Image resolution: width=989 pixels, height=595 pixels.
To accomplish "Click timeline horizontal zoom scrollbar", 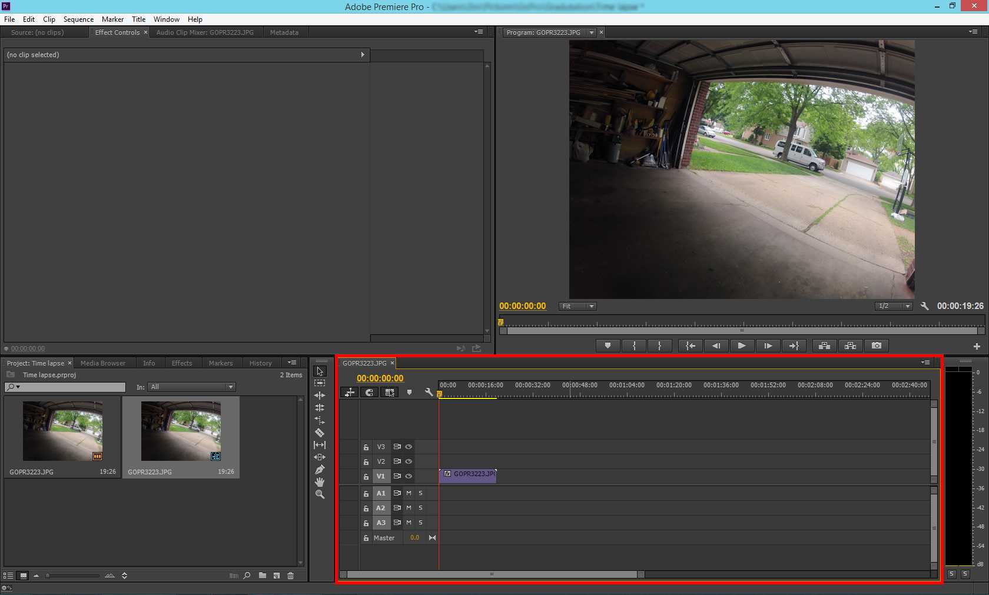I will [492, 574].
